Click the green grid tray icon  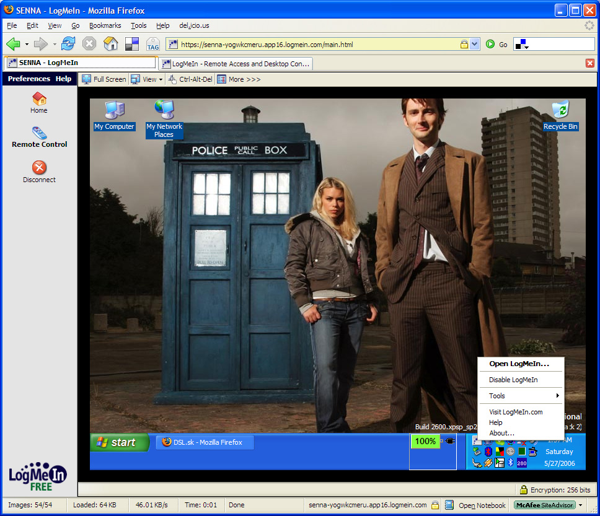[521, 452]
